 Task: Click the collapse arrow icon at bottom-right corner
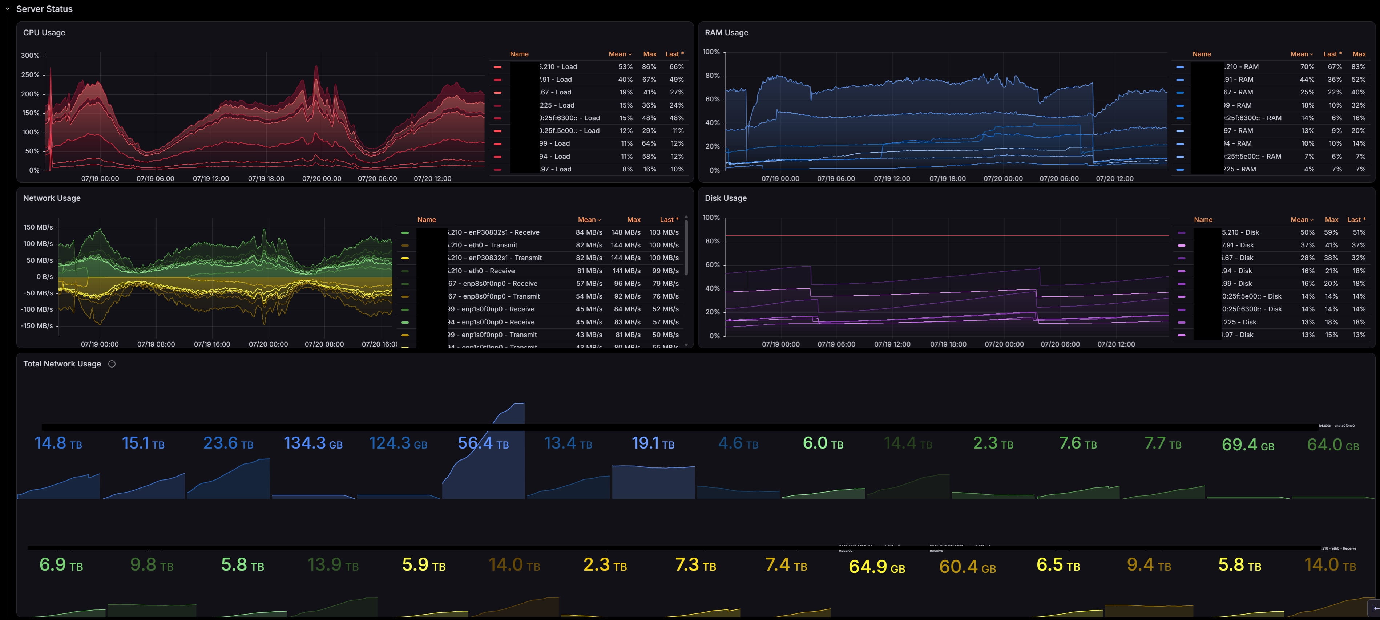(1375, 608)
